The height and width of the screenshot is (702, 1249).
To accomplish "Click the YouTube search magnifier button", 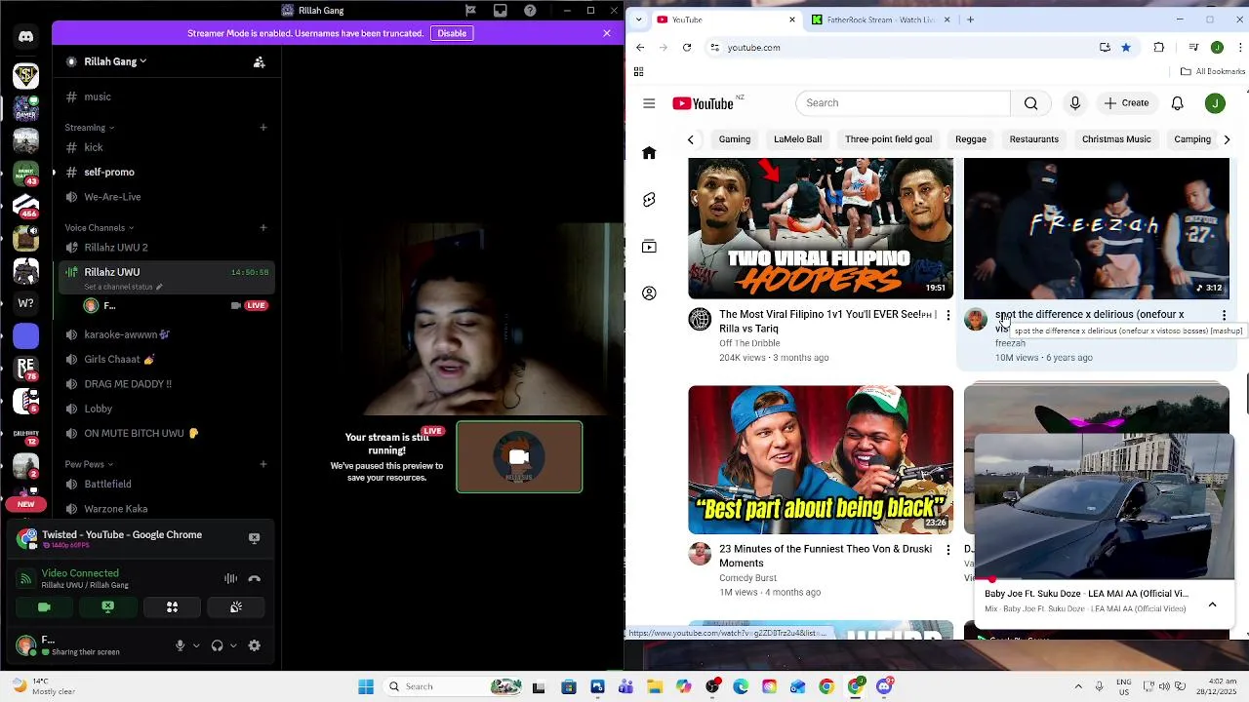I will tap(1031, 103).
